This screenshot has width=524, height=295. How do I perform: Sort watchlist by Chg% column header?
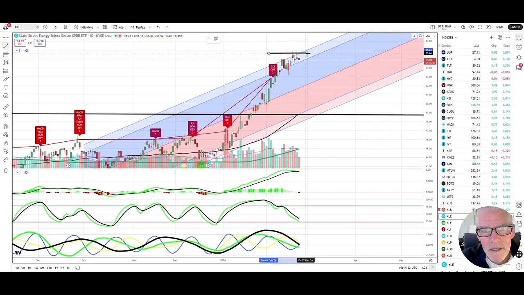click(x=507, y=46)
